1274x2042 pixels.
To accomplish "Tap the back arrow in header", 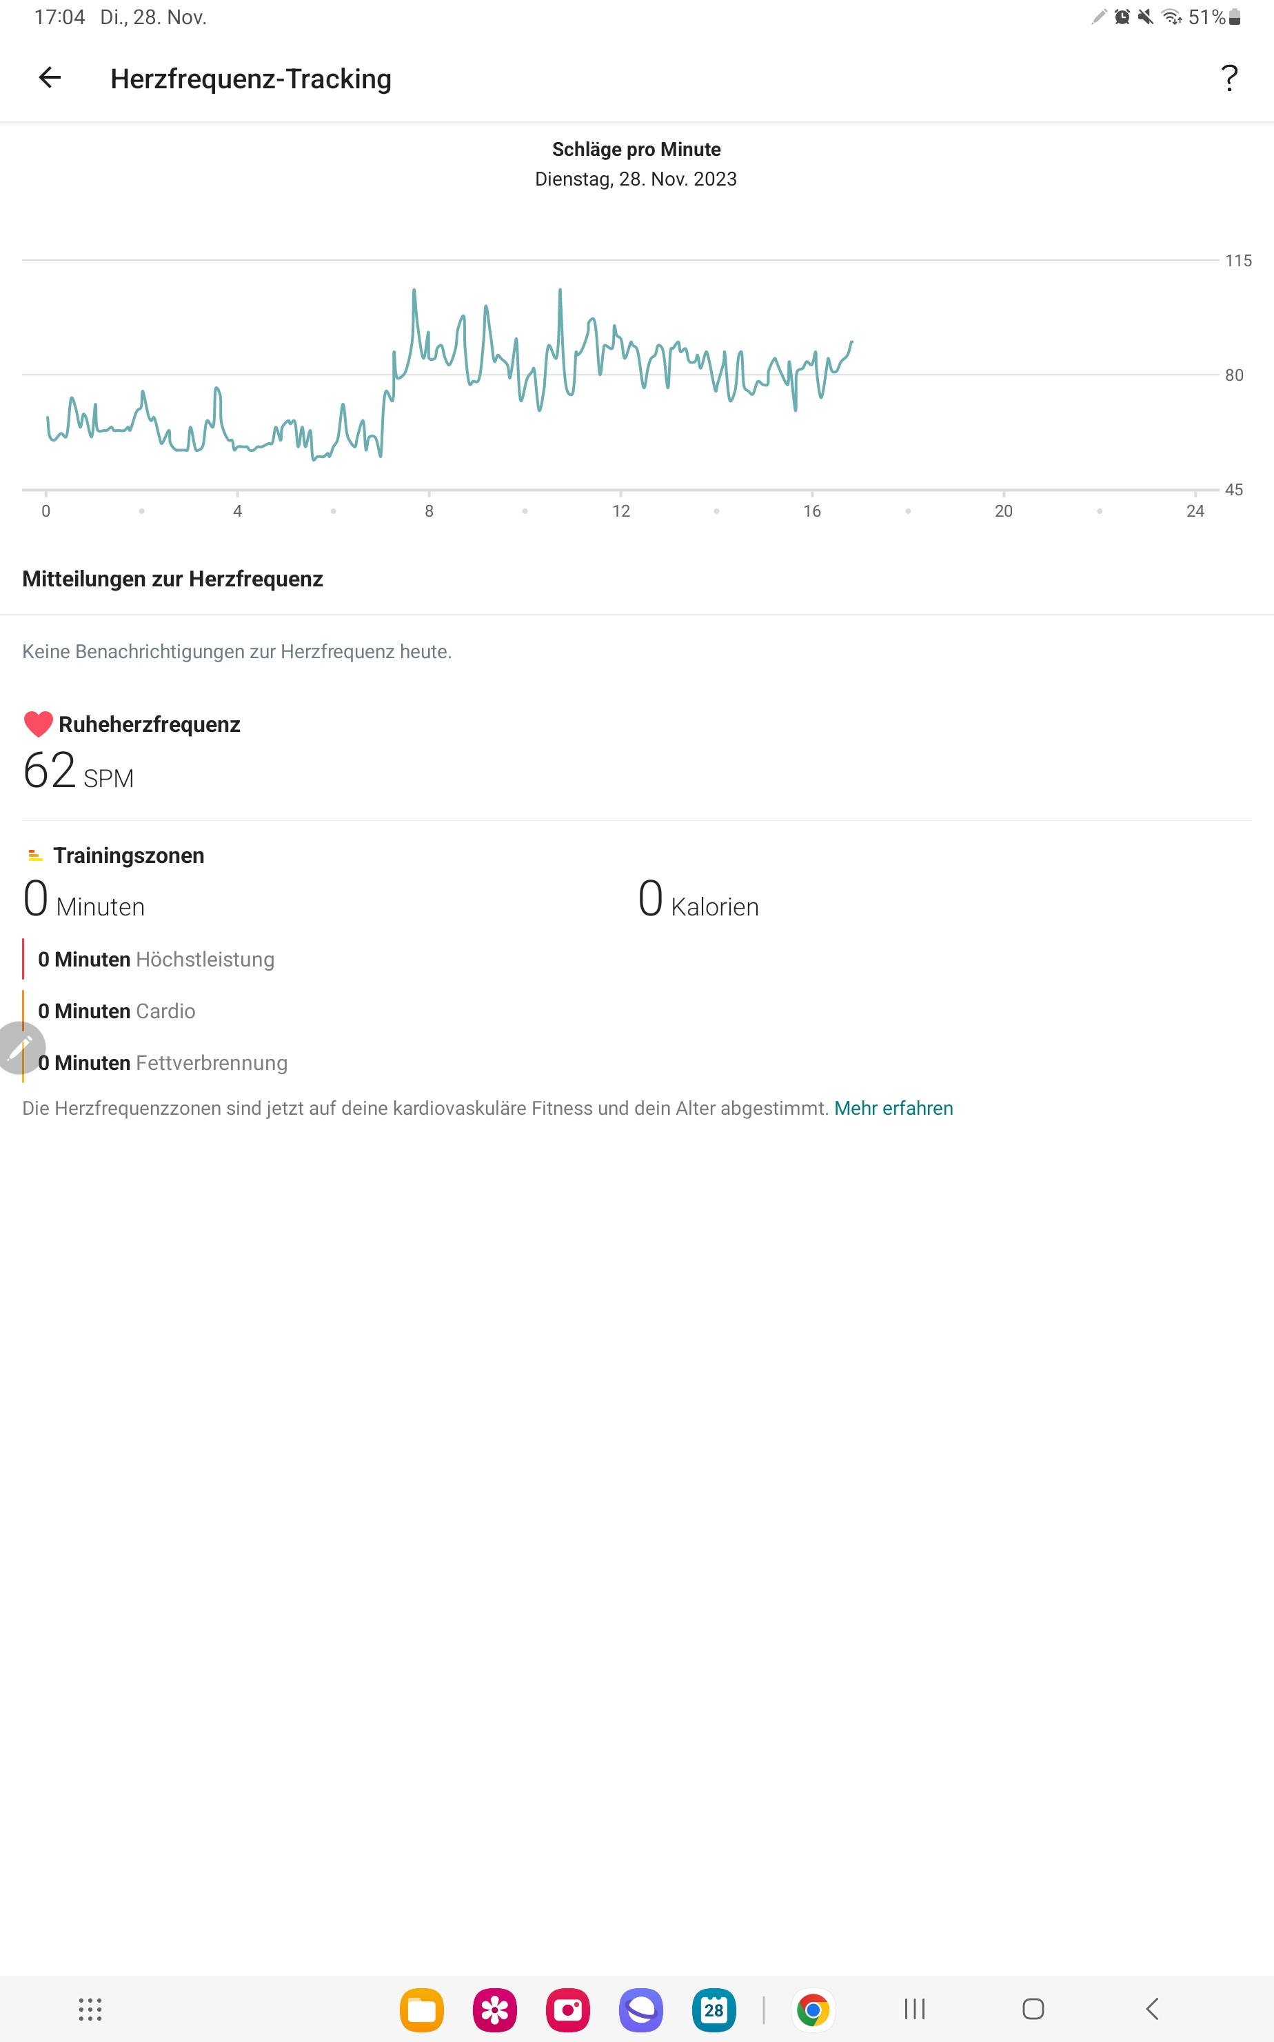I will click(50, 77).
